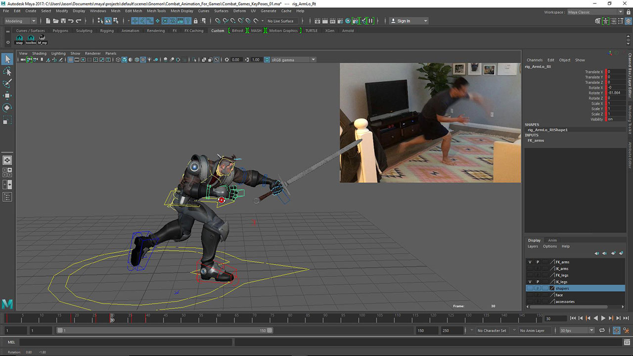Image resolution: width=633 pixels, height=356 pixels.
Task: Open the Edit Mesh menu
Action: click(x=133, y=11)
